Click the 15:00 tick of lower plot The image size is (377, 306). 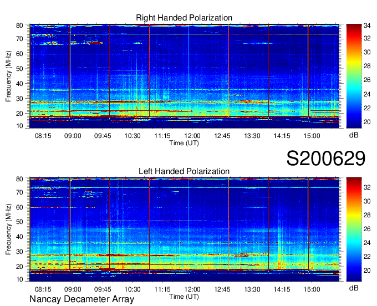pyautogui.click(x=312, y=289)
